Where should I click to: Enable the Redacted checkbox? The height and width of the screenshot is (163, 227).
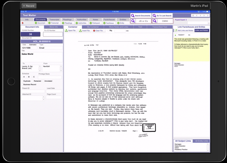(x=33, y=81)
